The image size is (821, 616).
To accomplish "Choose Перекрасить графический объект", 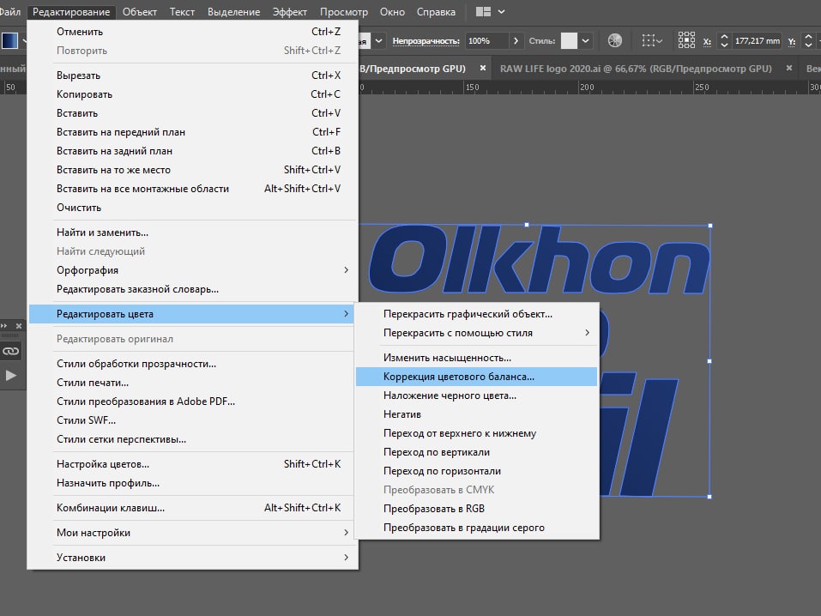I will 476,314.
